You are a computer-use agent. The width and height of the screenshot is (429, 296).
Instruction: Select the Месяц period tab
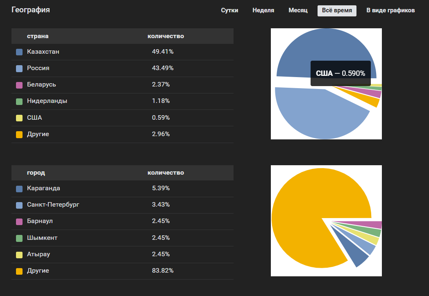[298, 10]
